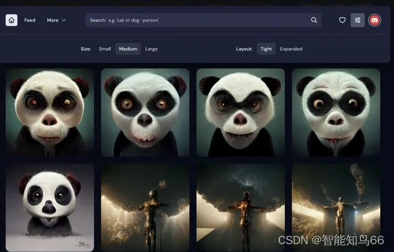Open the fourth panda image in top row
This screenshot has height=252, width=394.
[336, 112]
